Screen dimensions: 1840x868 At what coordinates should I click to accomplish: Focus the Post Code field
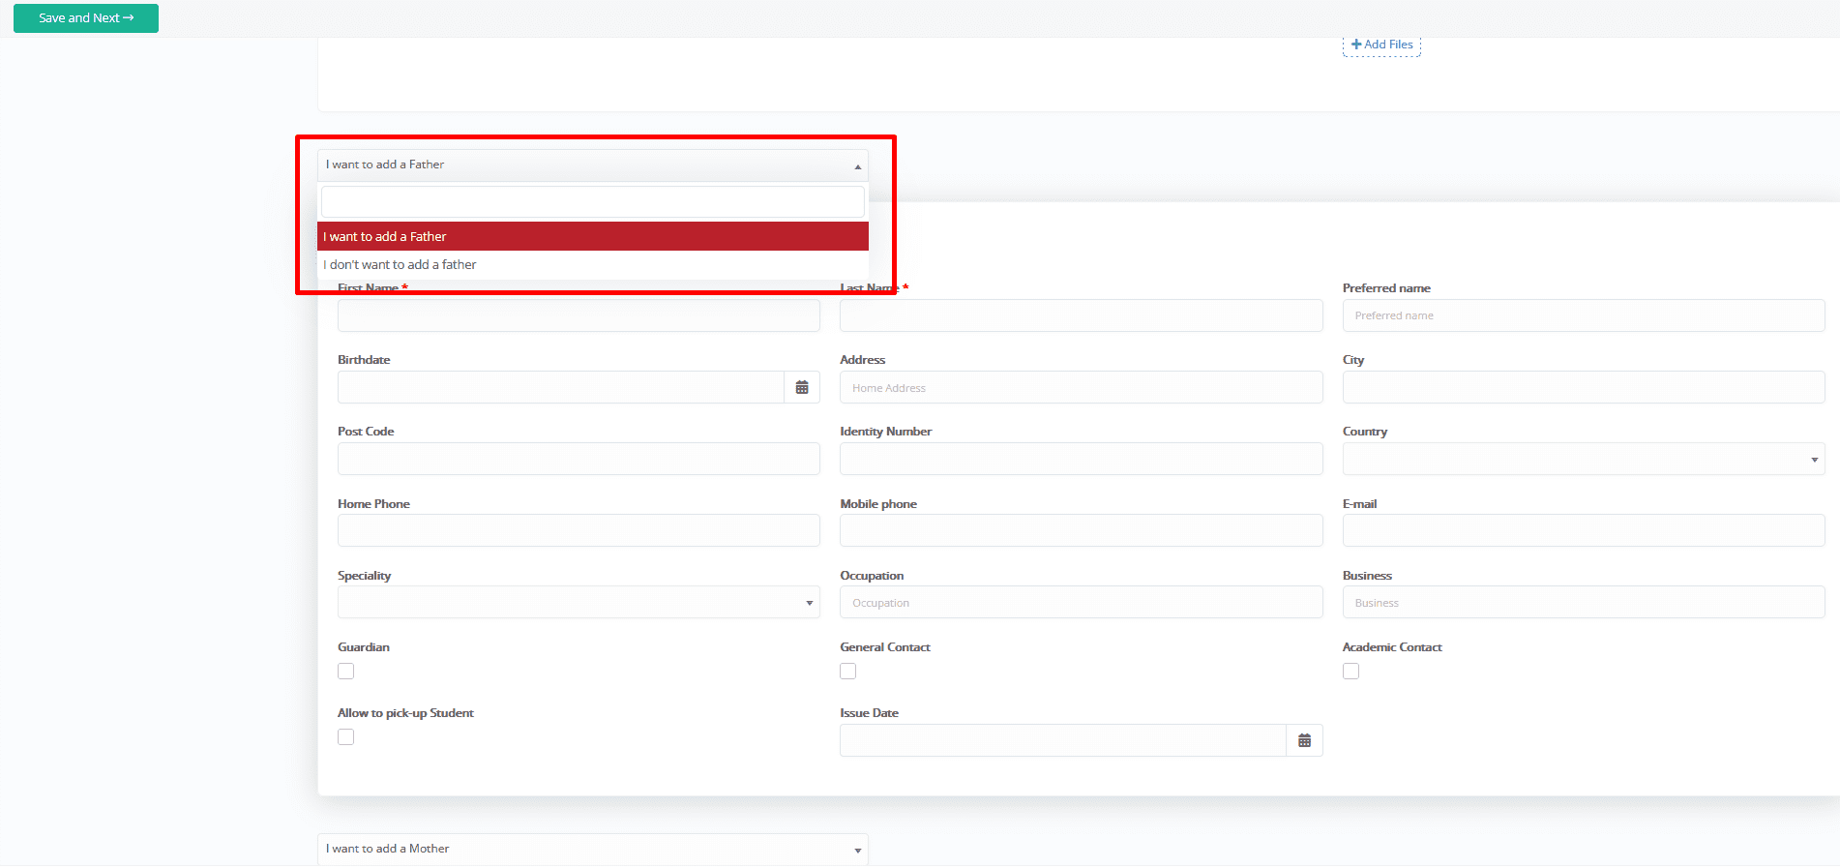579,459
